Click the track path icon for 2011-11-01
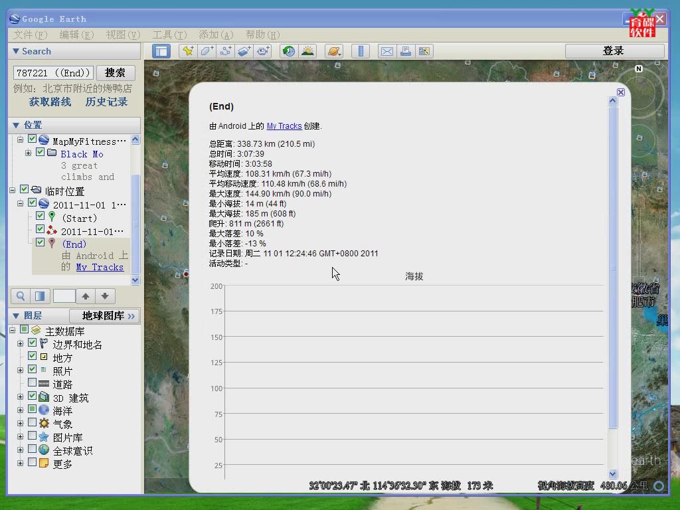 tap(52, 230)
